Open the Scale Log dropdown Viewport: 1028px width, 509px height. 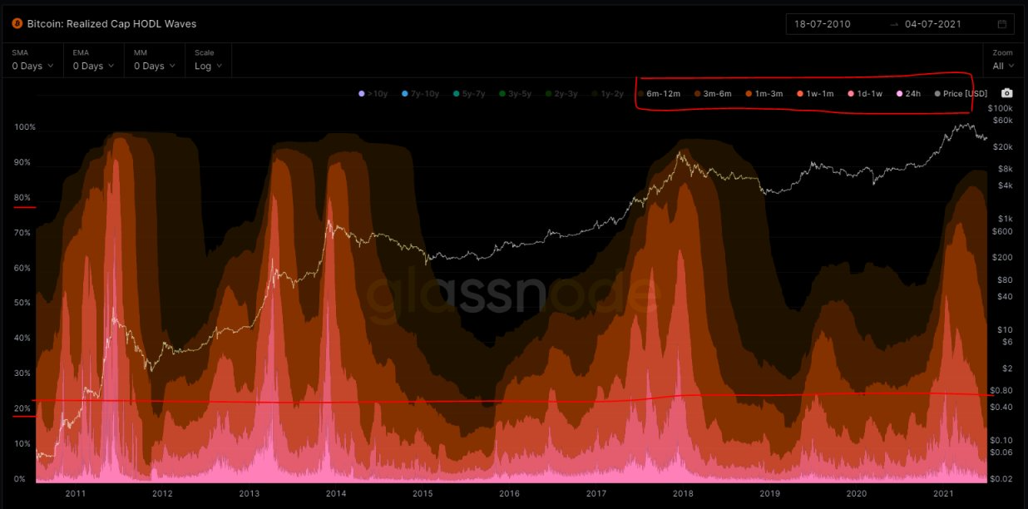(x=208, y=66)
